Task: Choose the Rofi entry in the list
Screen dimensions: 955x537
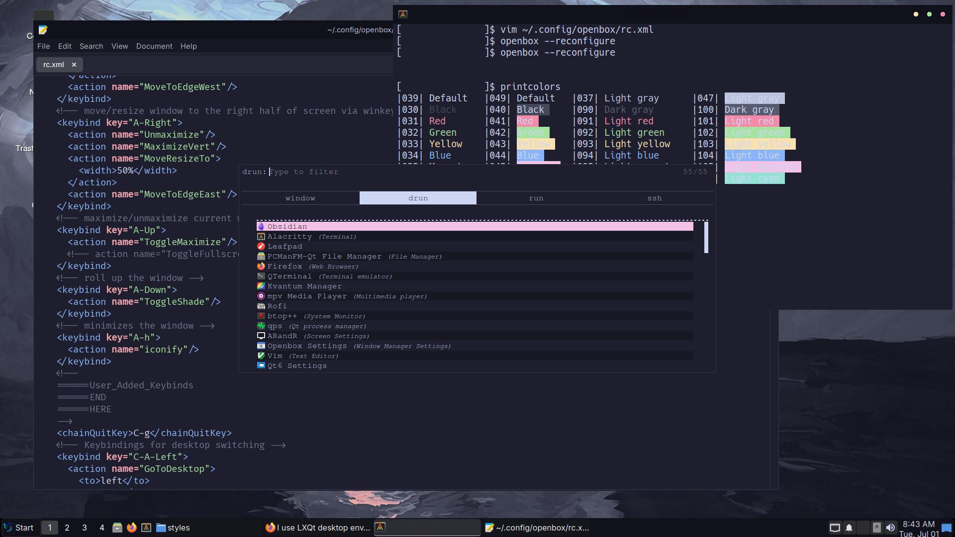Action: pos(475,306)
